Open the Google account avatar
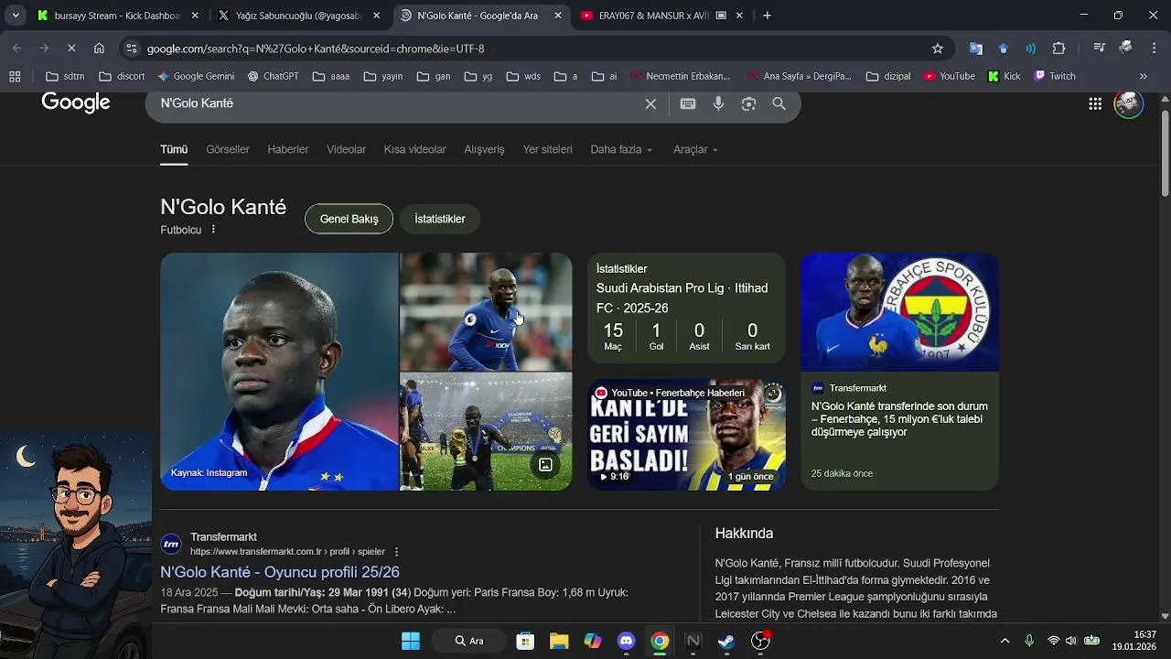This screenshot has height=659, width=1171. point(1129,103)
